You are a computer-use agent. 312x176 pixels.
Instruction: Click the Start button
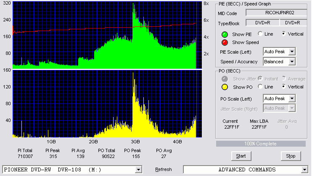click(241, 156)
